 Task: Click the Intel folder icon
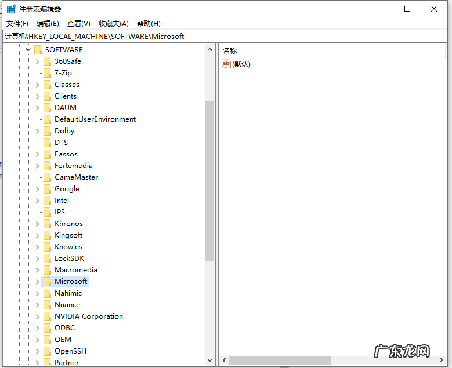tap(47, 201)
